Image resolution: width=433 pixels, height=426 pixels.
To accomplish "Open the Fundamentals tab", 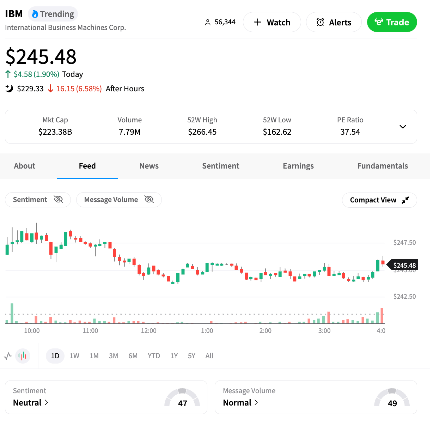I will pyautogui.click(x=383, y=166).
